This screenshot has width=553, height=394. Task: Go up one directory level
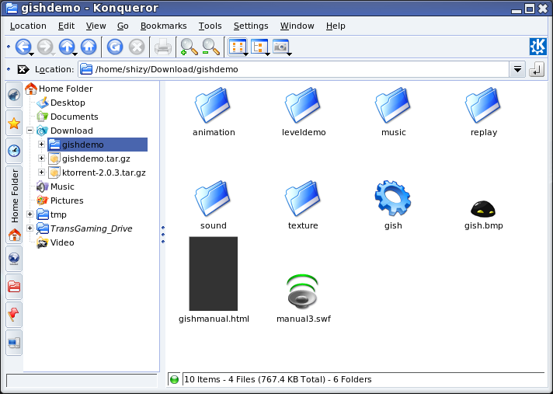click(x=67, y=47)
